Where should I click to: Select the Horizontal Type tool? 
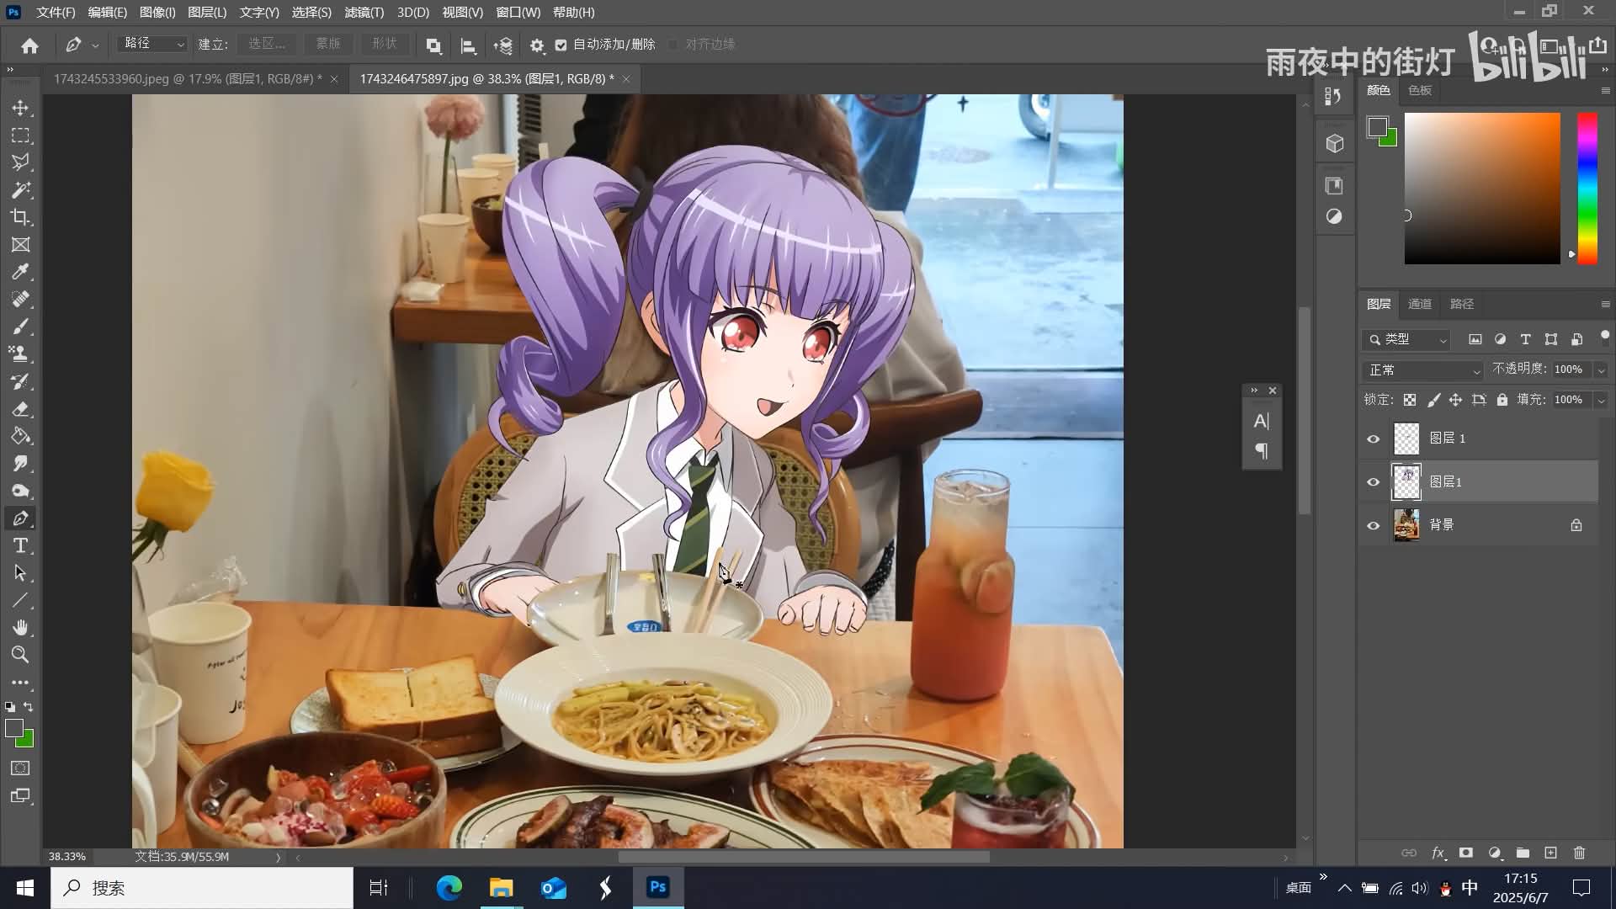point(20,545)
